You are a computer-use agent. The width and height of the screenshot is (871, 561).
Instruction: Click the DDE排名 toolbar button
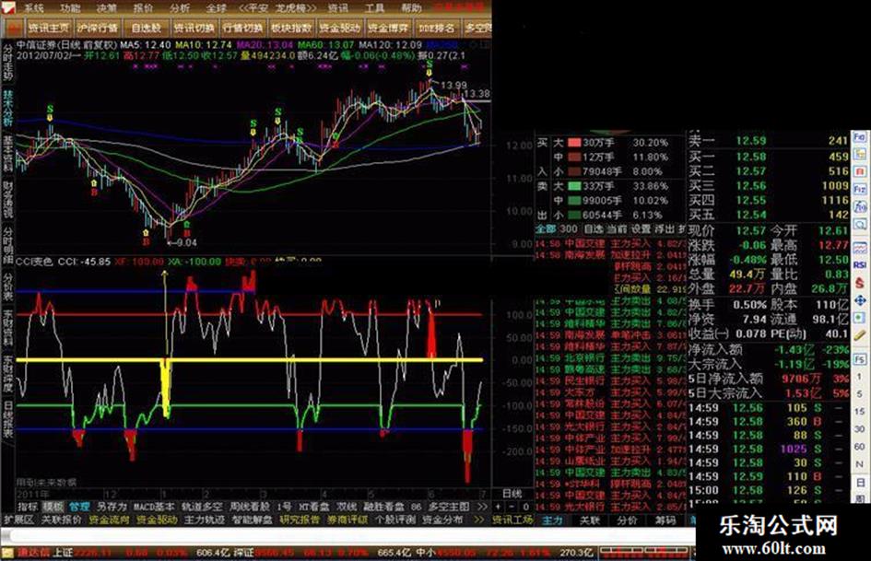(437, 28)
